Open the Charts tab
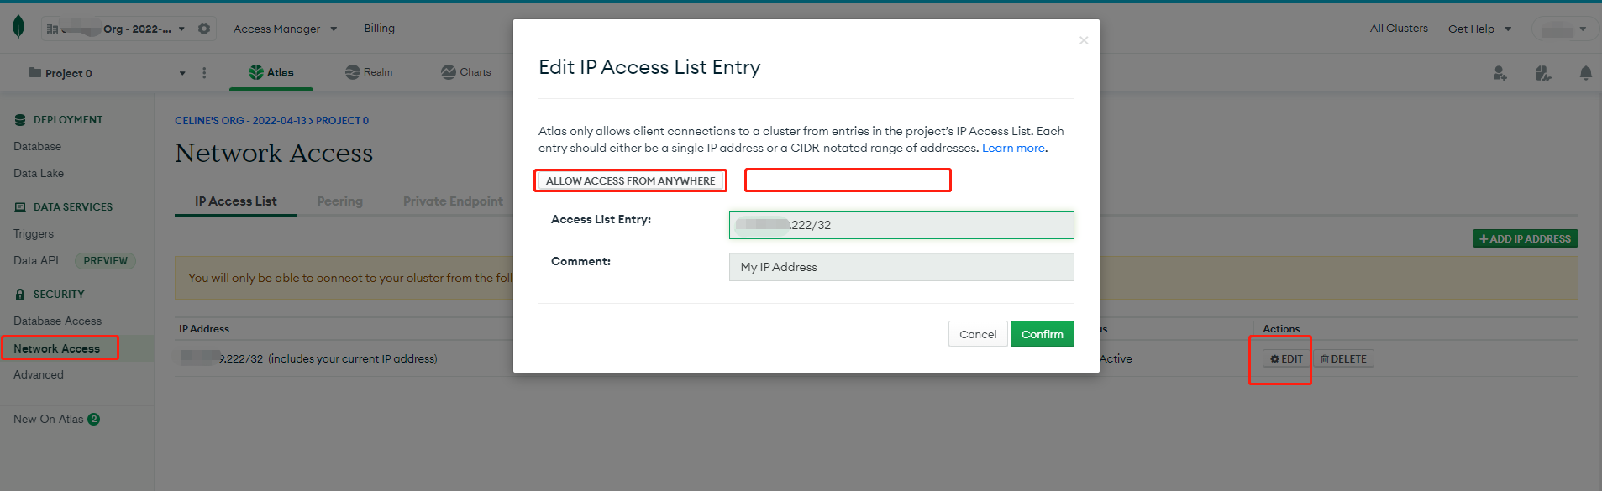This screenshot has height=491, width=1602. 466,72
